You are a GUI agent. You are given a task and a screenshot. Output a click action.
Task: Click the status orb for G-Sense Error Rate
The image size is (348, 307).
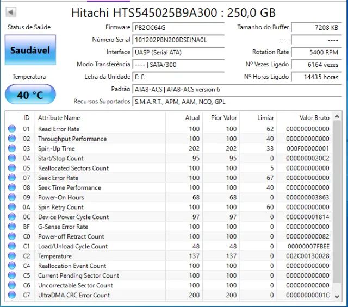12,226
